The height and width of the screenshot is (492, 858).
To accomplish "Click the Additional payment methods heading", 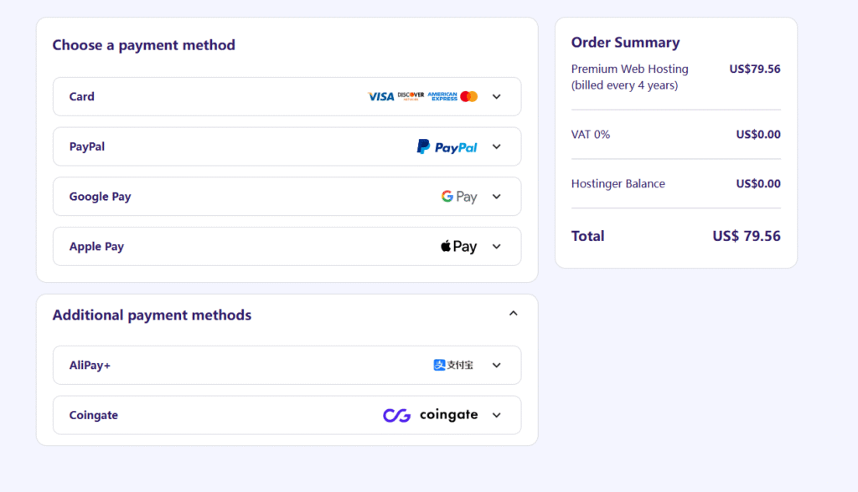I will click(152, 315).
